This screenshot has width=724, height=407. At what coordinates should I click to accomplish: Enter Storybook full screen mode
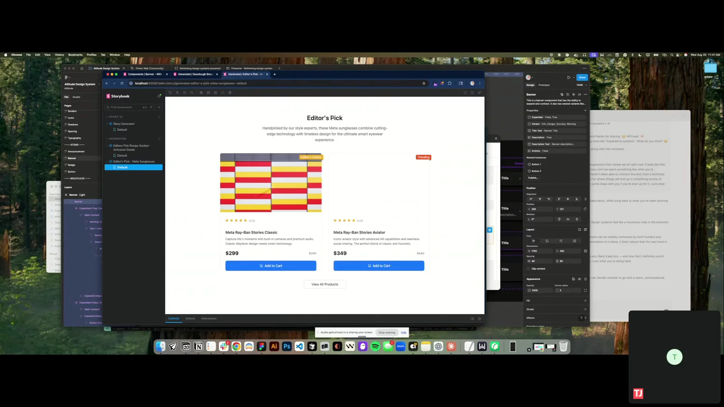465,93
